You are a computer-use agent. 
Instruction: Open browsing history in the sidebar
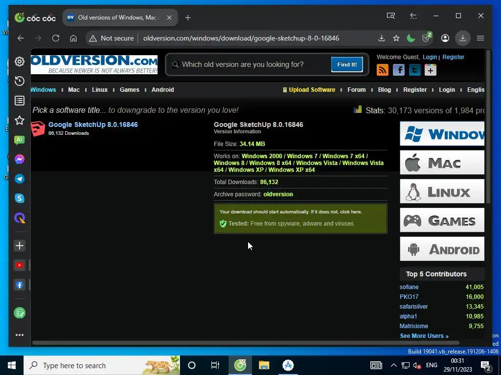point(20,81)
